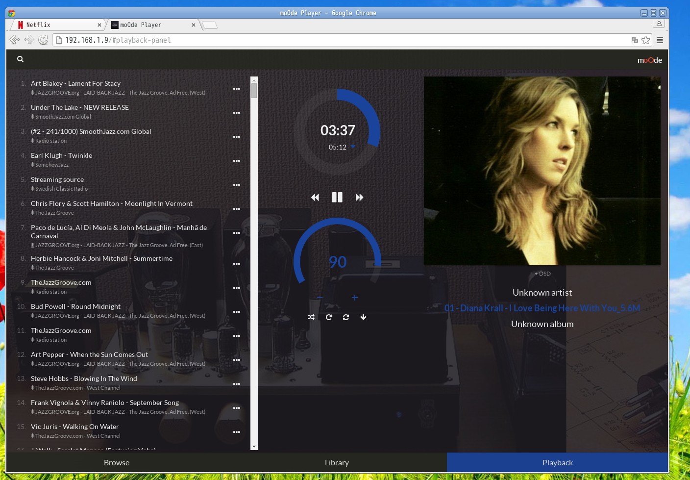Viewport: 690px width, 480px height.
Task: Toggle shuffle (random) playback
Action: click(311, 317)
